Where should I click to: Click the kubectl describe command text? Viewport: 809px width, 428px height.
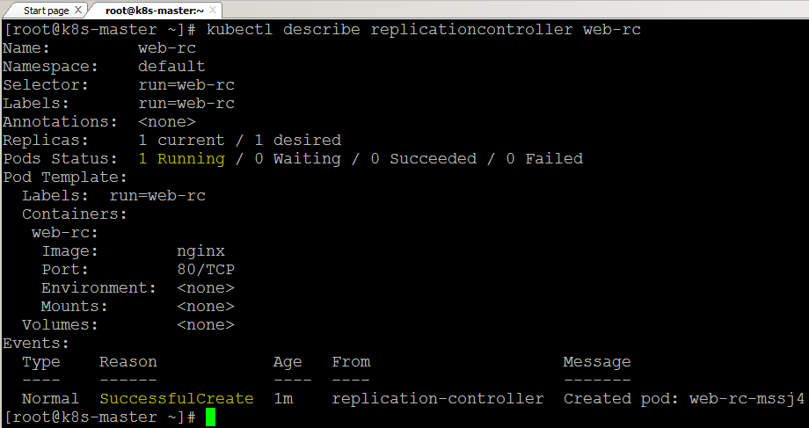[x=424, y=29]
